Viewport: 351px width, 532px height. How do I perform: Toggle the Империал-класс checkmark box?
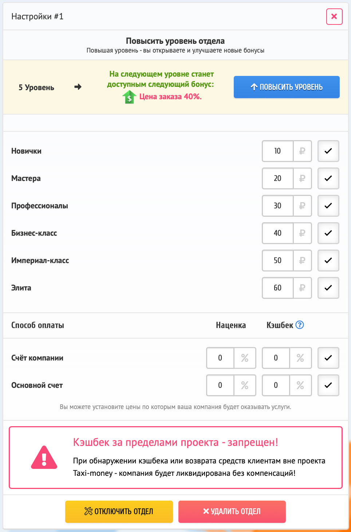pyautogui.click(x=328, y=261)
